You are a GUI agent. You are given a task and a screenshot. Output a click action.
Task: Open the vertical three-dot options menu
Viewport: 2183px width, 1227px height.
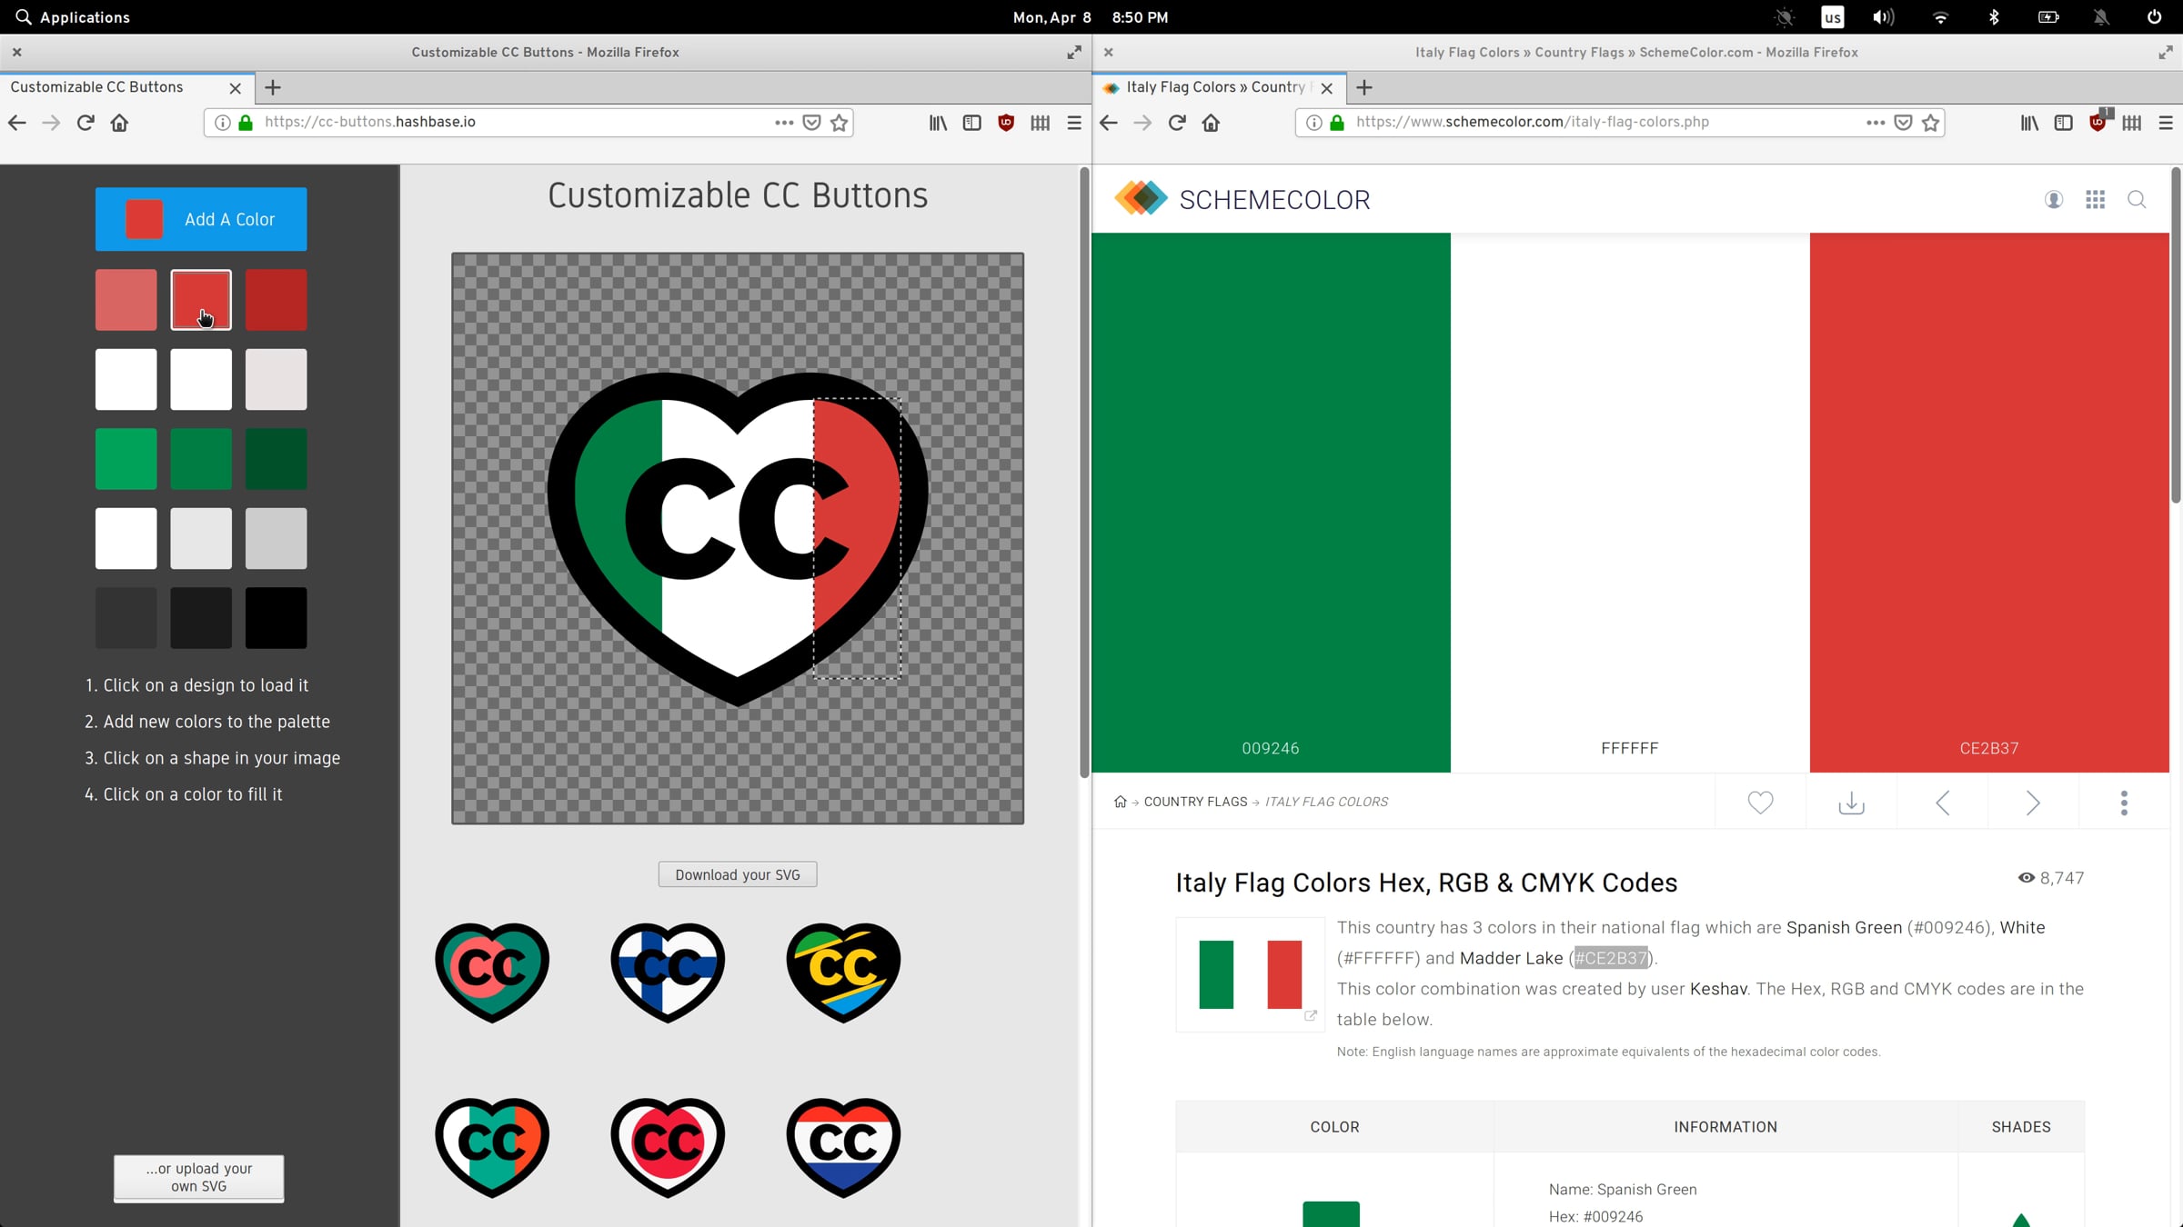pos(2124,803)
